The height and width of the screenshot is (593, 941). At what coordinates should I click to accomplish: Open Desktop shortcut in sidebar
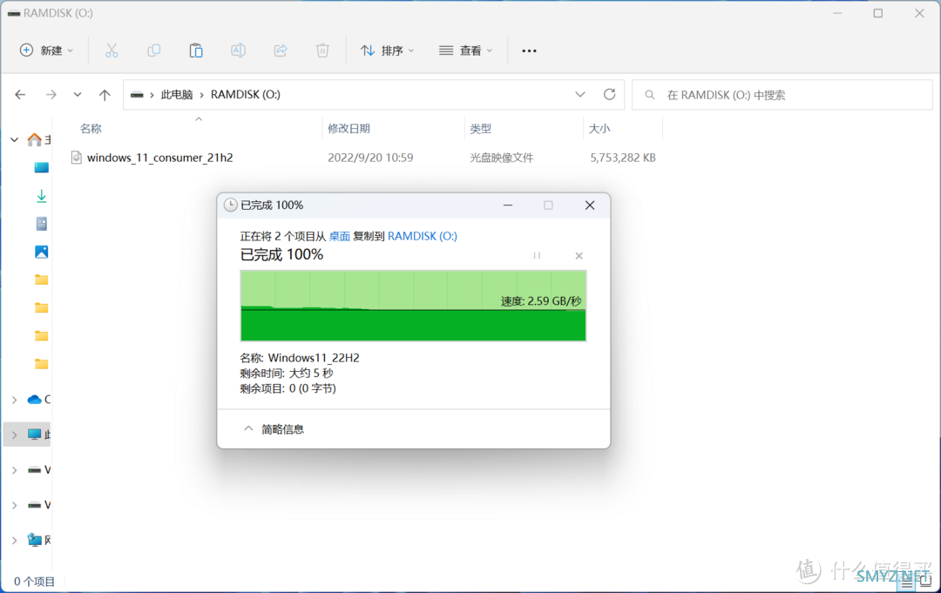(x=42, y=167)
